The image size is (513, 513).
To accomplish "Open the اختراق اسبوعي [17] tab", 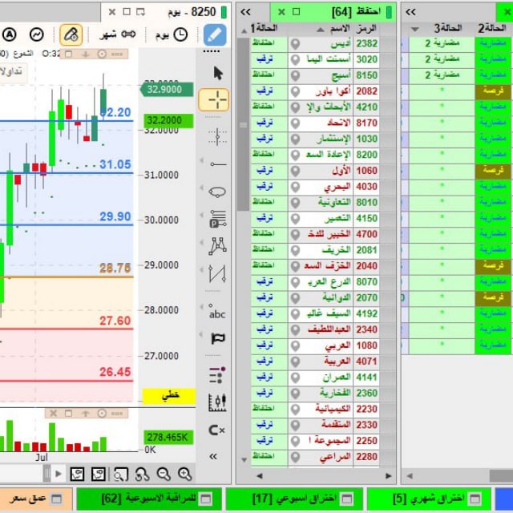I will [x=294, y=499].
